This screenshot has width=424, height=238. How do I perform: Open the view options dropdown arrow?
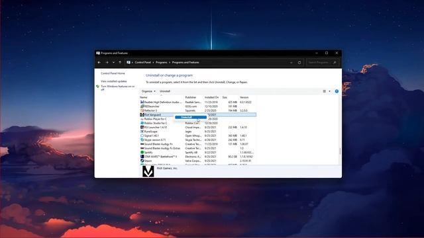[329, 91]
